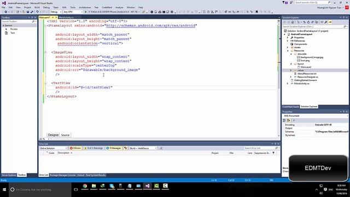Viewport: 350px width, 197px height.
Task: Click the clear filters icon in Error List
Action: pyautogui.click(x=126, y=148)
